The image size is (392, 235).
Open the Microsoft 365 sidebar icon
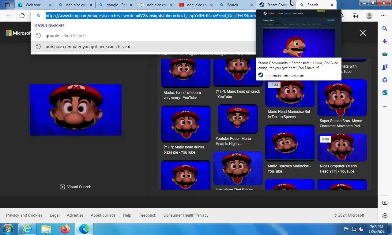385,80
